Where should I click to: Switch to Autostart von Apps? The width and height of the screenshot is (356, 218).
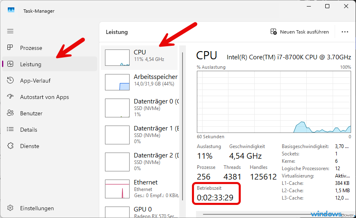[50, 97]
